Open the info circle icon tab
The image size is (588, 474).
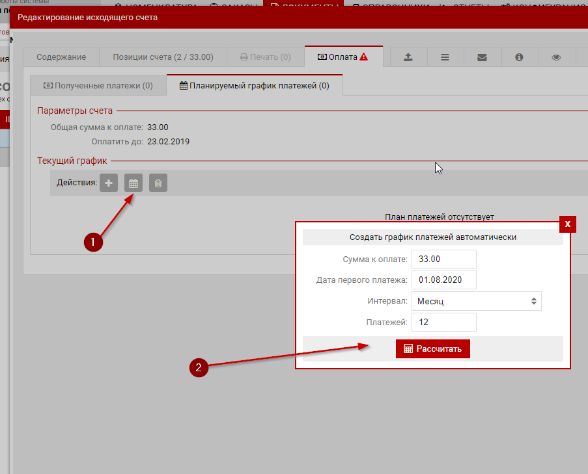[x=519, y=57]
